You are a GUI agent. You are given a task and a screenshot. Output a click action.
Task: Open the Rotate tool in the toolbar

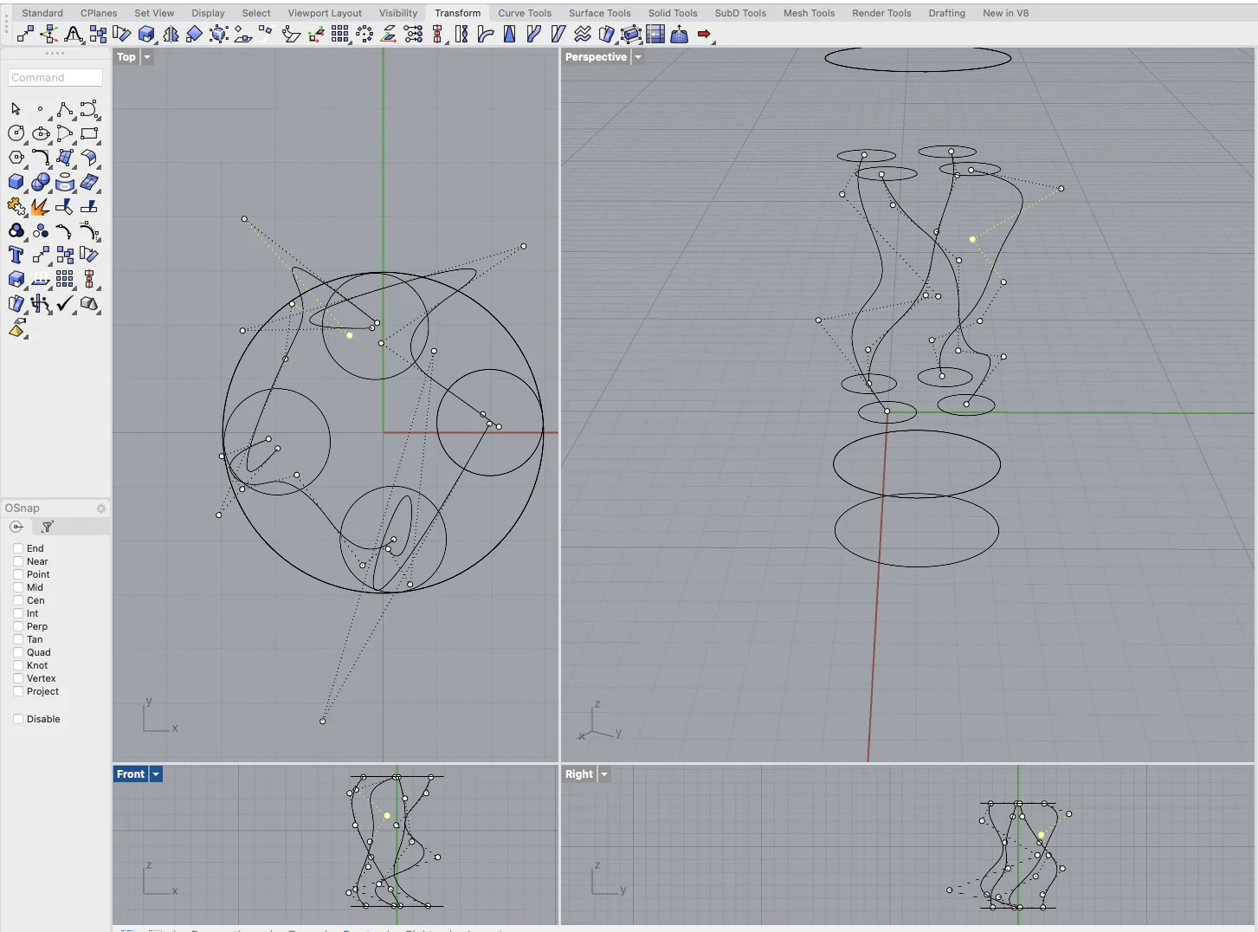pyautogui.click(x=123, y=35)
